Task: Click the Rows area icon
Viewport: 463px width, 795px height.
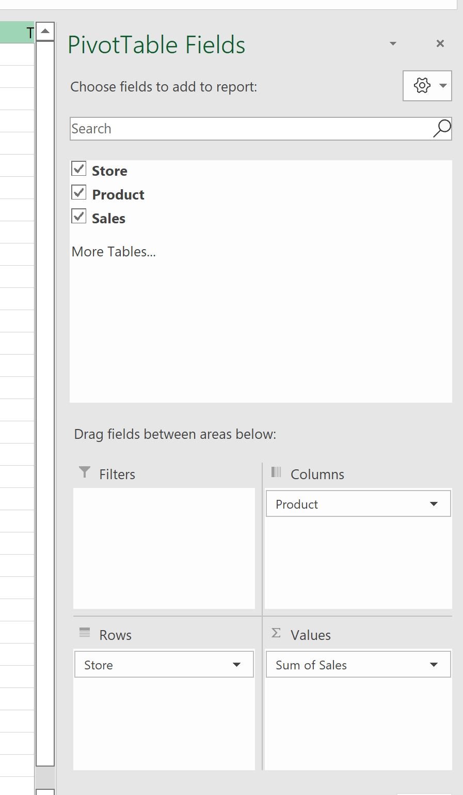Action: pyautogui.click(x=85, y=633)
